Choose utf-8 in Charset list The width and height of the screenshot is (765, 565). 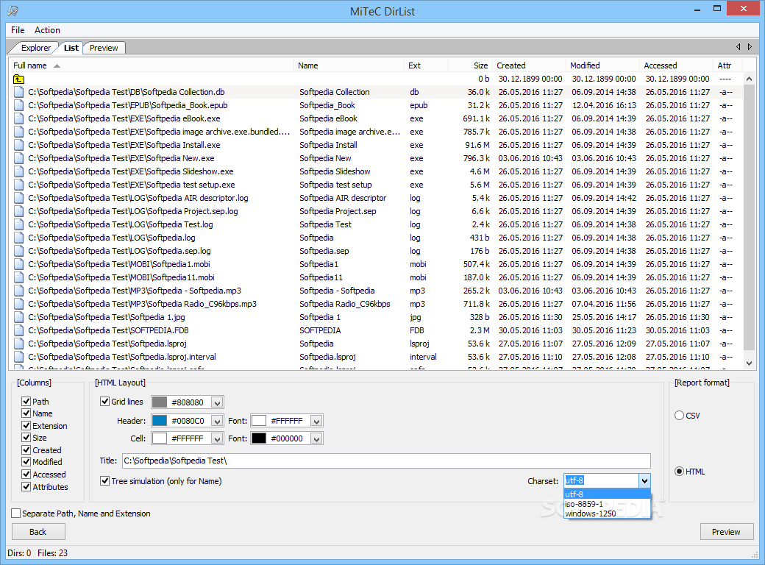click(x=607, y=494)
